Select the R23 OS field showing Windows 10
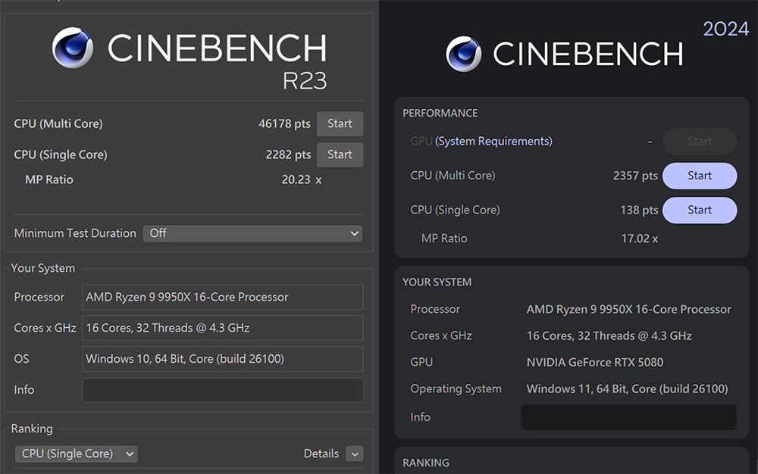This screenshot has width=758, height=474. coord(222,359)
